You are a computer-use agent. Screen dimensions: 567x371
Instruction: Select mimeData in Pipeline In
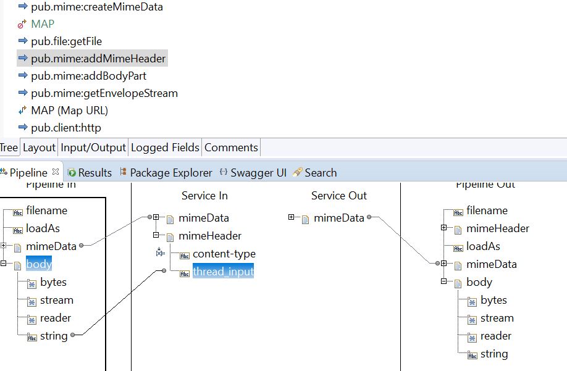pos(51,246)
